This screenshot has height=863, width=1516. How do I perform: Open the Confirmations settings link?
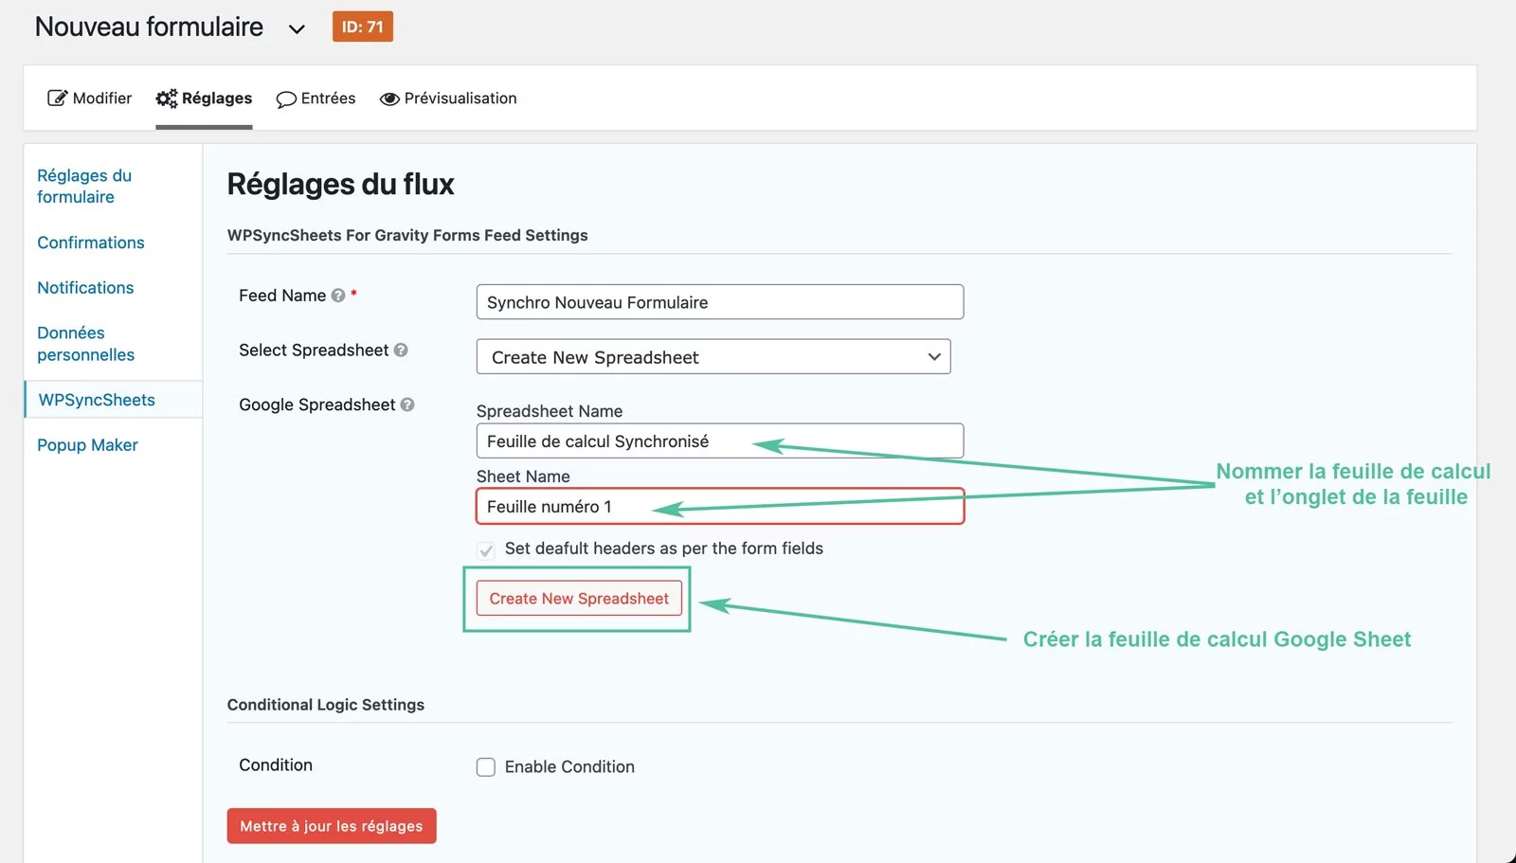pyautogui.click(x=90, y=243)
